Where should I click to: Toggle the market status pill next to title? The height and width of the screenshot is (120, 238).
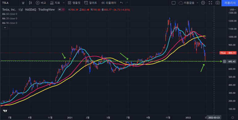pyautogui.click(x=61, y=10)
